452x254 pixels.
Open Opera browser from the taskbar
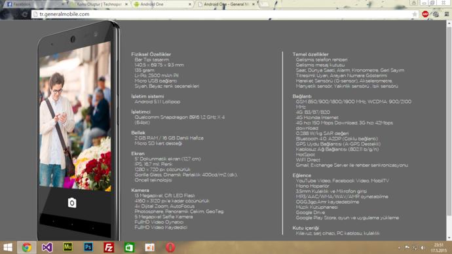[x=170, y=247]
